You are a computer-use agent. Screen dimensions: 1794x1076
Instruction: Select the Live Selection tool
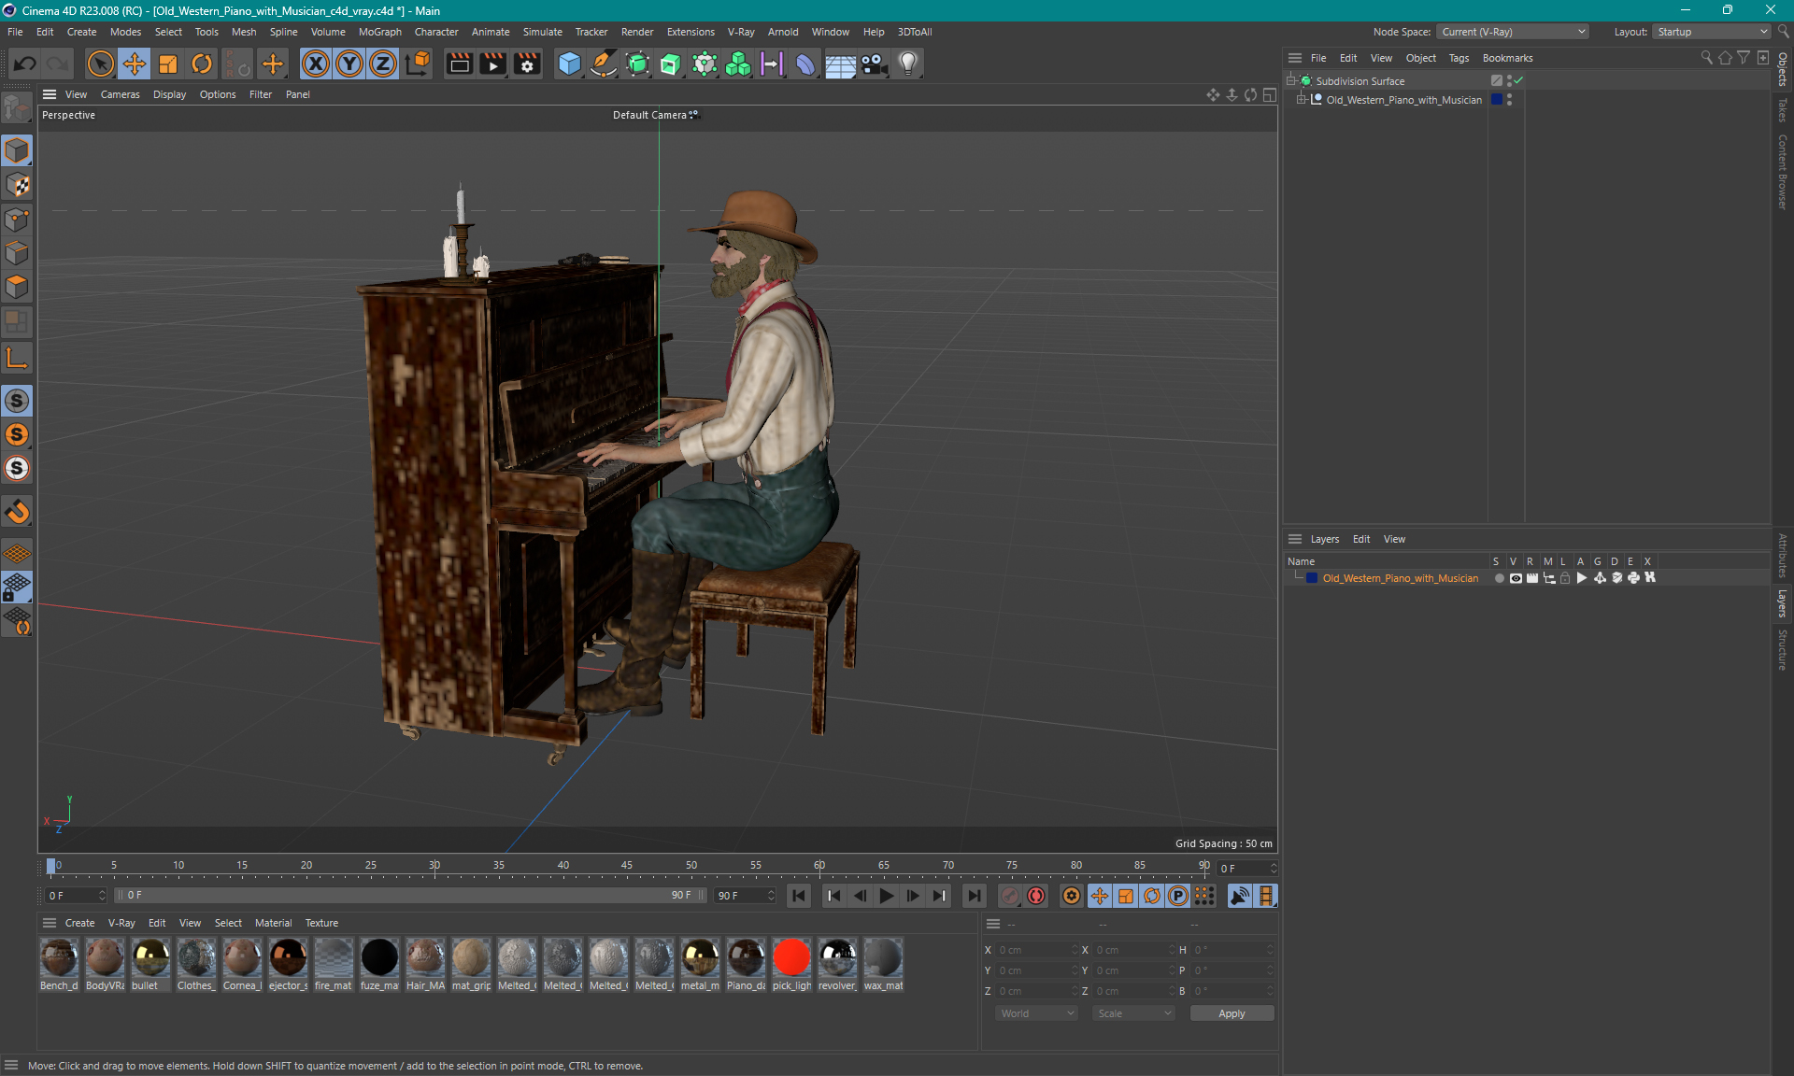[100, 64]
